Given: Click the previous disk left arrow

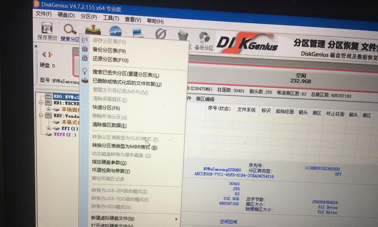Looking at the screenshot, I should coord(44,54).
